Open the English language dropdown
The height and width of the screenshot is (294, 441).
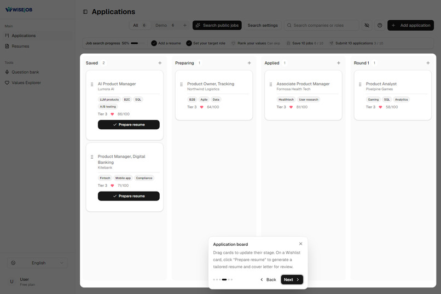37,263
